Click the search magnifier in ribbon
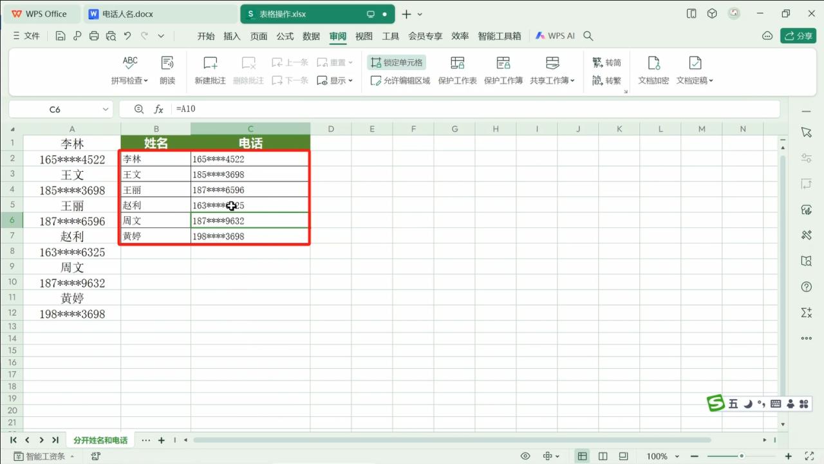This screenshot has height=464, width=824. (x=588, y=36)
